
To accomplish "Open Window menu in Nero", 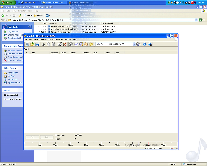I will pyautogui.click(x=68, y=40).
